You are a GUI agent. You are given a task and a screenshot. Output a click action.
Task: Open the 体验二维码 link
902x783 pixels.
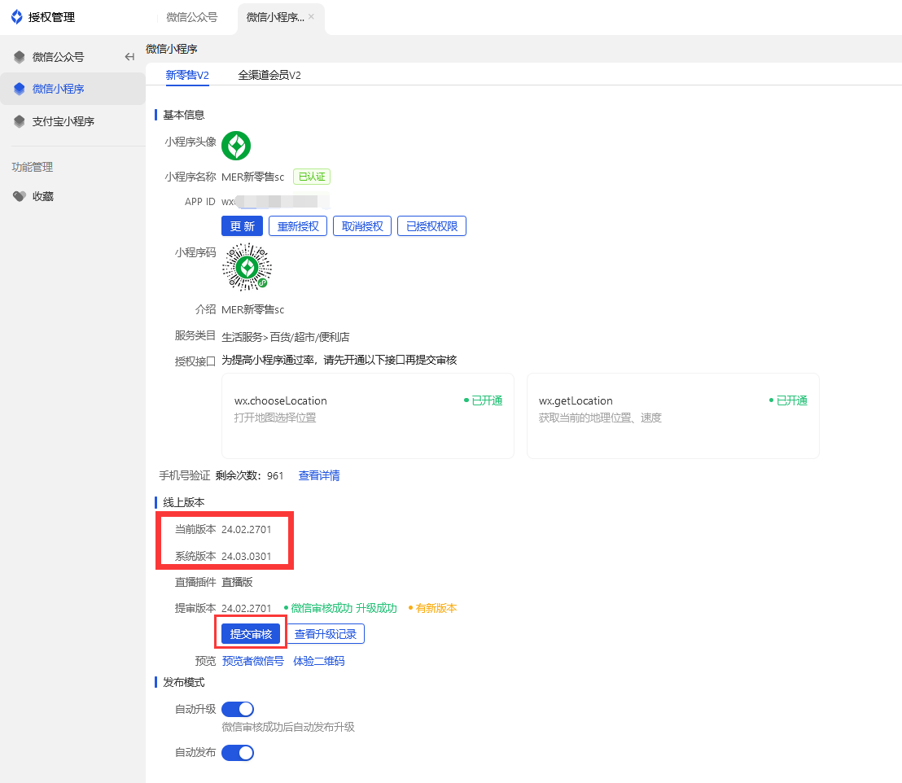(x=319, y=661)
